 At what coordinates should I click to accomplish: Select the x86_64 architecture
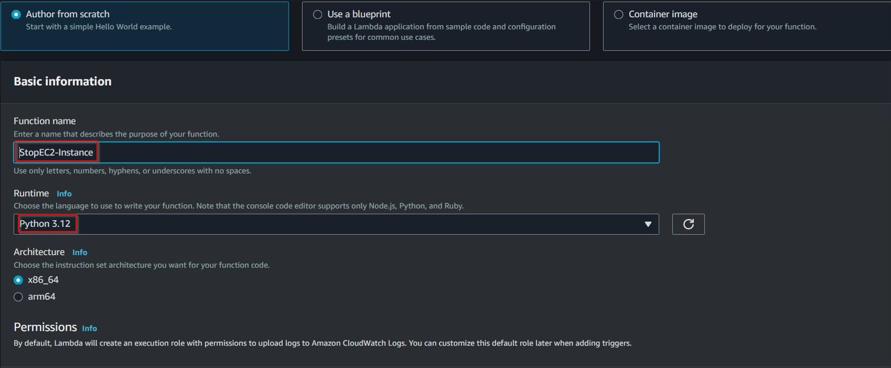tap(18, 280)
